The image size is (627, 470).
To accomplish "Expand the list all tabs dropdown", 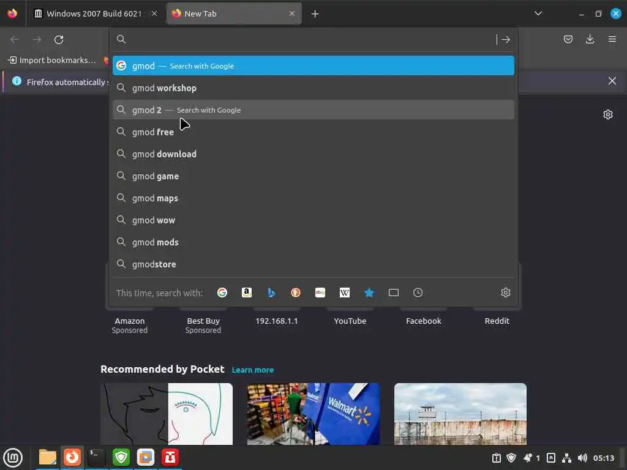I will 538,13.
